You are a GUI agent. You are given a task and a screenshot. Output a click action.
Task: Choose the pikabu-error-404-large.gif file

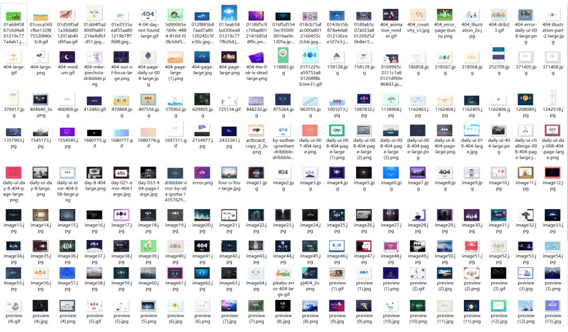tap(283, 273)
